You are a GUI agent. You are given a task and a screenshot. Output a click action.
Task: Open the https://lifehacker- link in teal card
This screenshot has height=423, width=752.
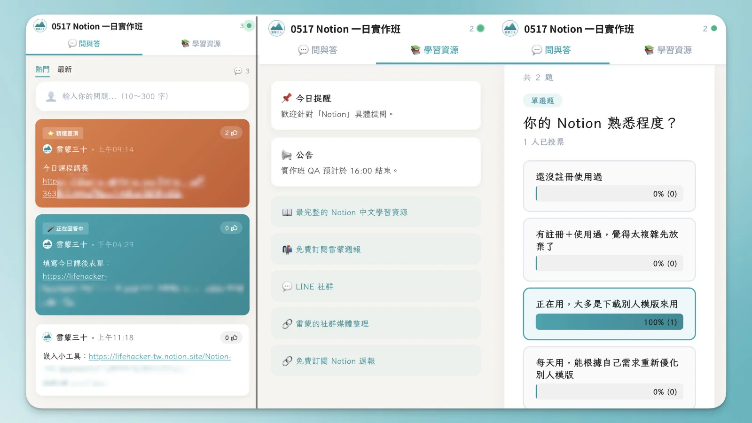click(75, 276)
